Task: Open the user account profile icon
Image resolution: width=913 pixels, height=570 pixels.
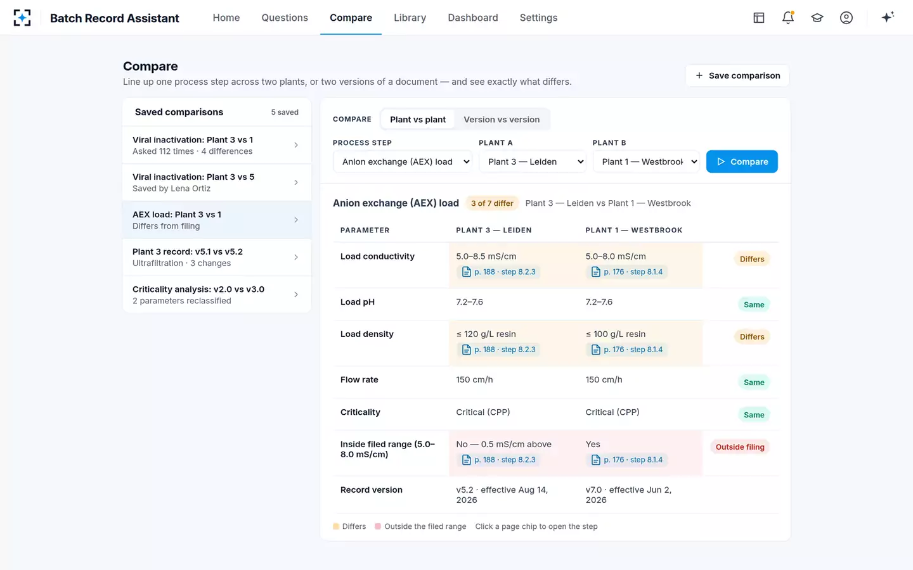Action: [x=846, y=18]
